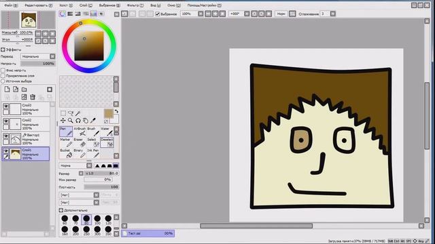Open the Фильтр menu
Viewport: 435px width, 244px height.
point(135,5)
